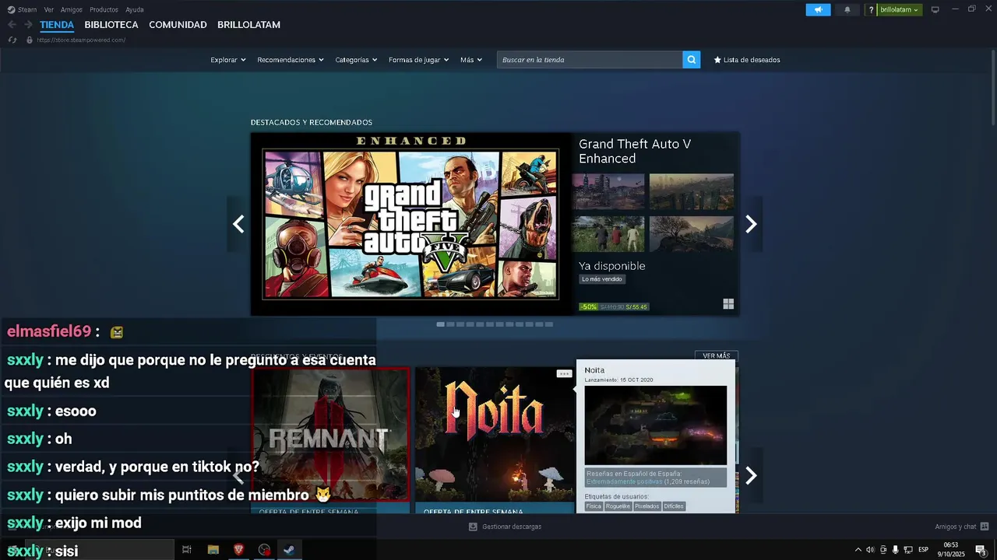Click the Steam taskbar icon

[289, 550]
